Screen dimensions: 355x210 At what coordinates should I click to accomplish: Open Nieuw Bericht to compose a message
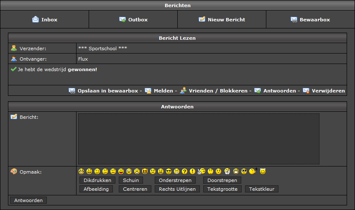(222, 20)
